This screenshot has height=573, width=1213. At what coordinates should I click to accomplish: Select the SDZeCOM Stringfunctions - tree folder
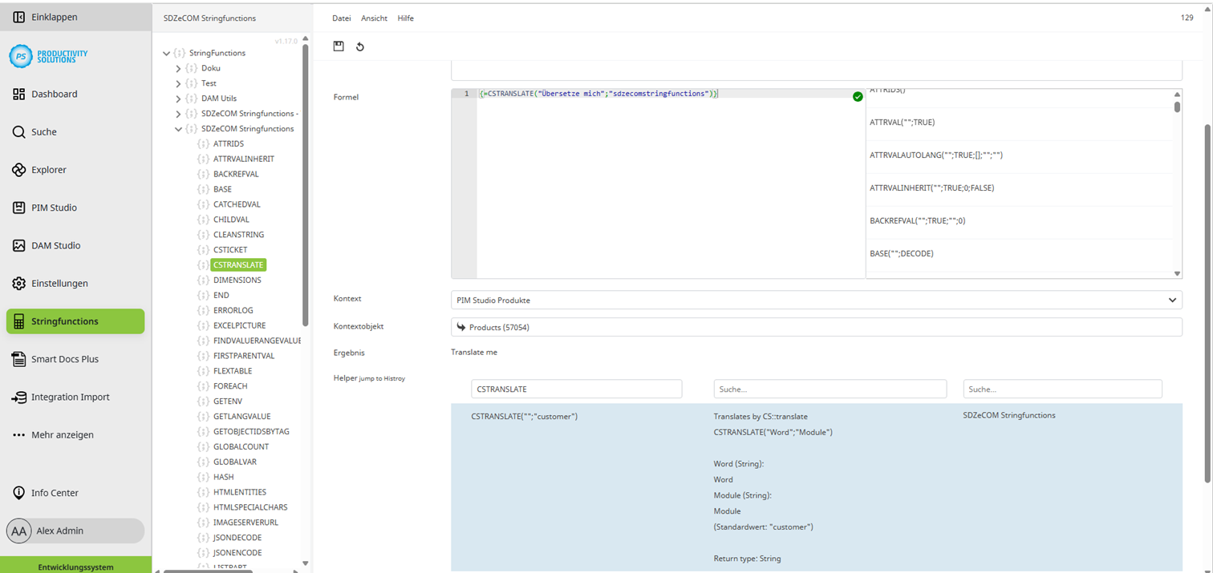pos(249,114)
